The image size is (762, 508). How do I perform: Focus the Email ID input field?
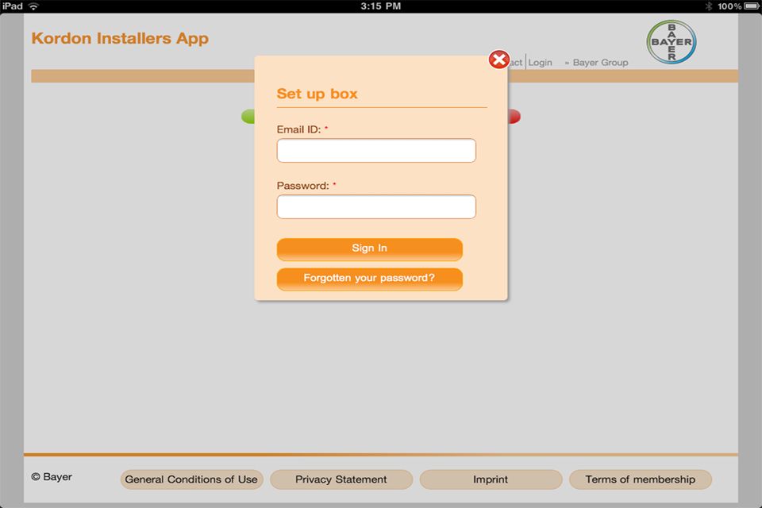tap(376, 151)
